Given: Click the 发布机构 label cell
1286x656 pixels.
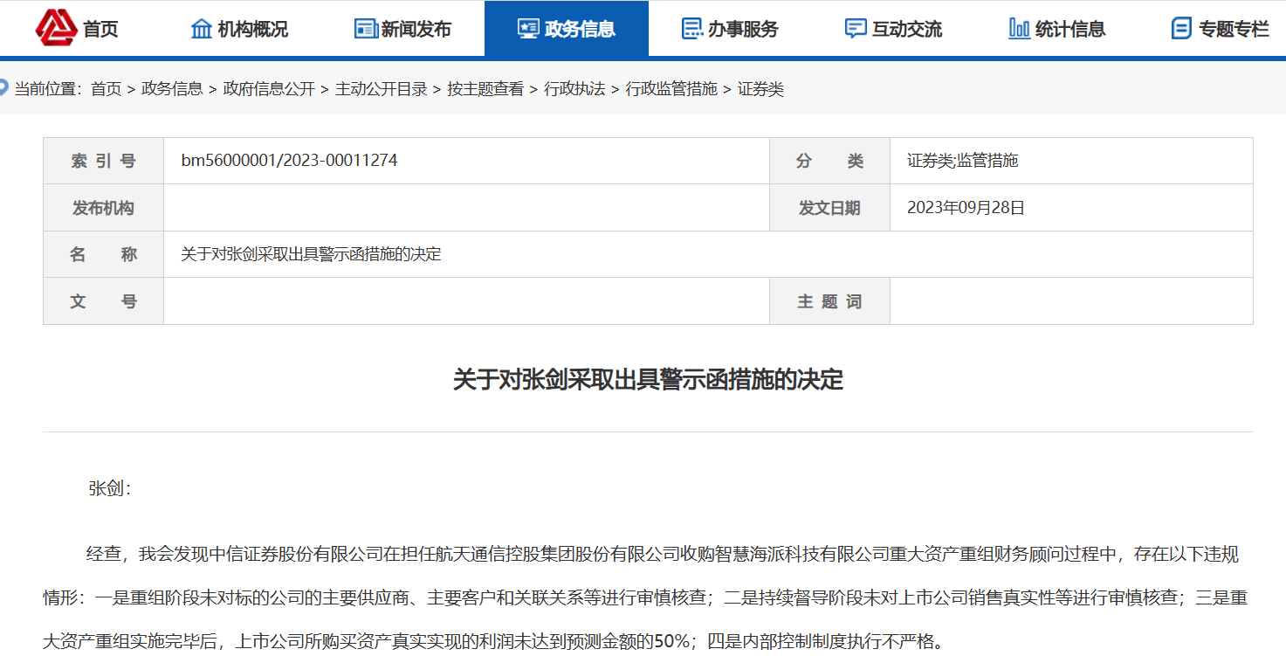Looking at the screenshot, I should coord(104,208).
